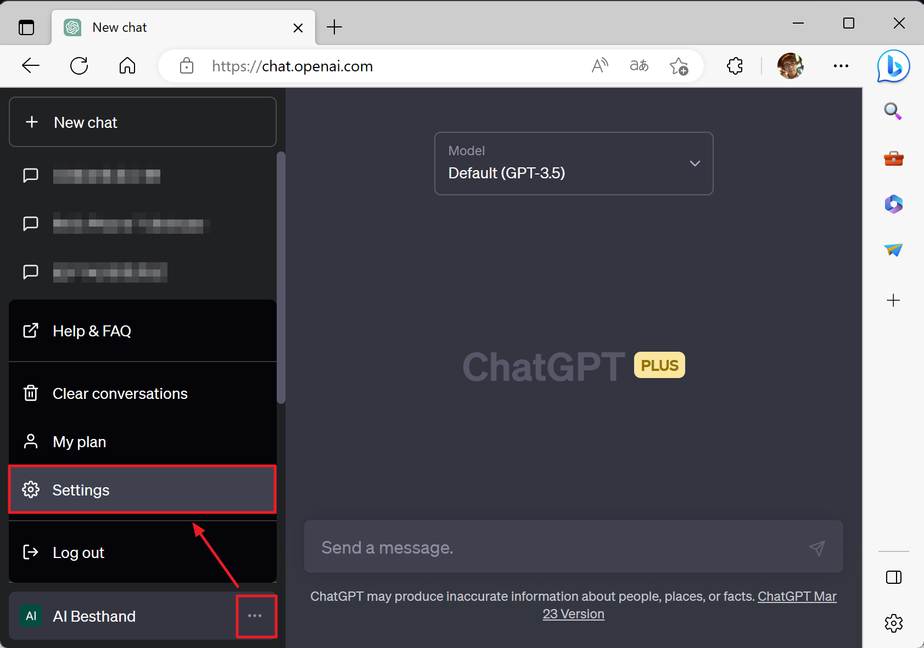Click the Send a message input box
Image resolution: width=924 pixels, height=648 pixels.
point(574,547)
